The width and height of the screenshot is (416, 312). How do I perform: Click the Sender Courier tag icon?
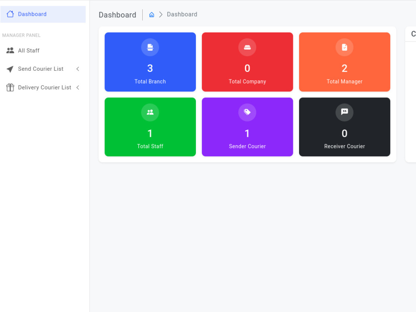click(x=247, y=112)
